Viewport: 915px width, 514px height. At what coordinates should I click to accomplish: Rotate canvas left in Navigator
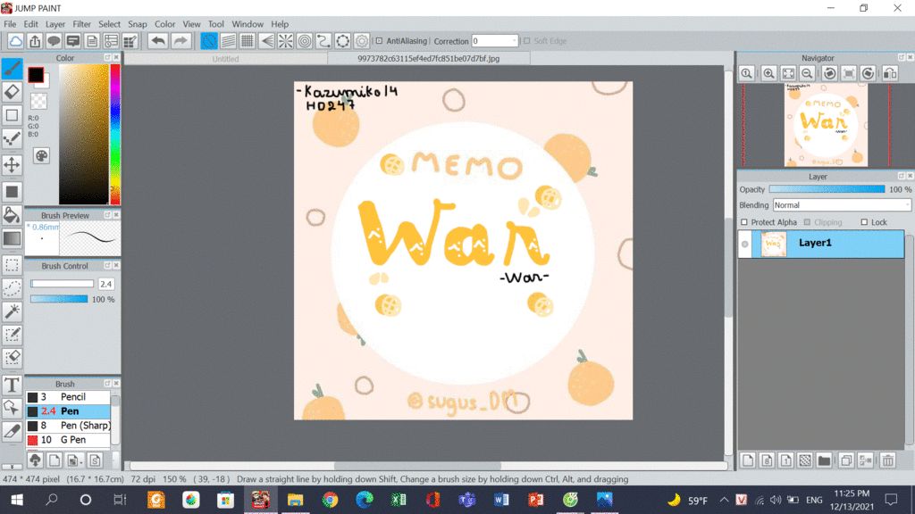tap(830, 73)
